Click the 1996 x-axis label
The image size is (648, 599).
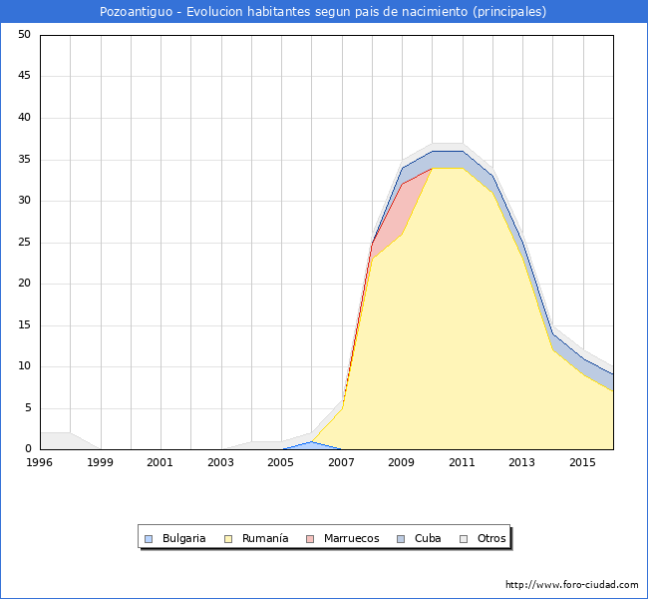click(39, 462)
